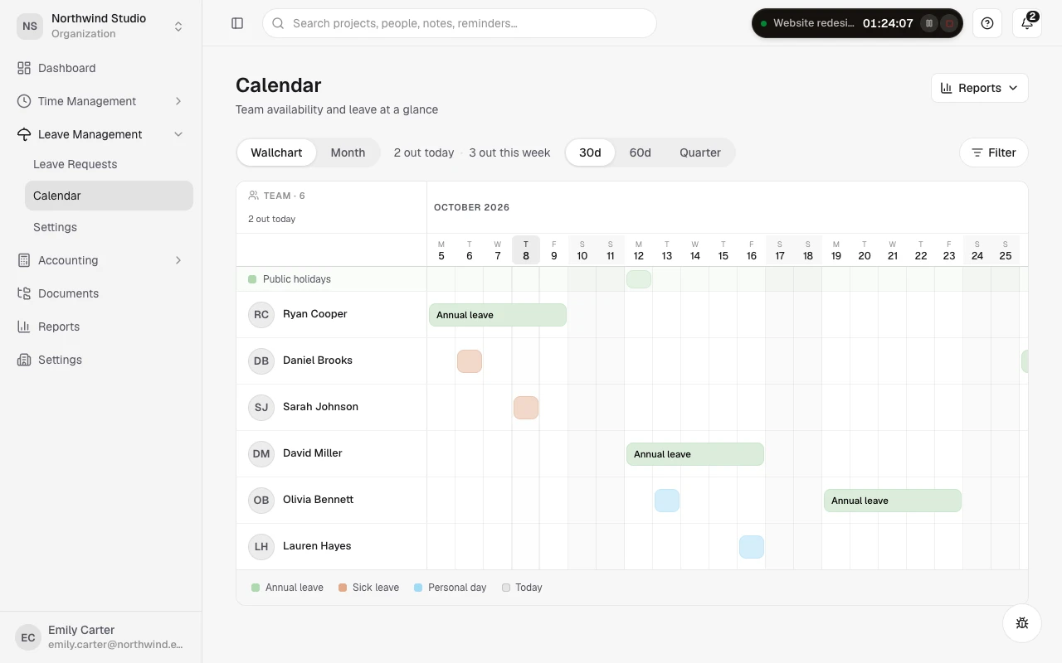The height and width of the screenshot is (663, 1062).
Task: Expand the Time Management section
Action: [x=100, y=101]
